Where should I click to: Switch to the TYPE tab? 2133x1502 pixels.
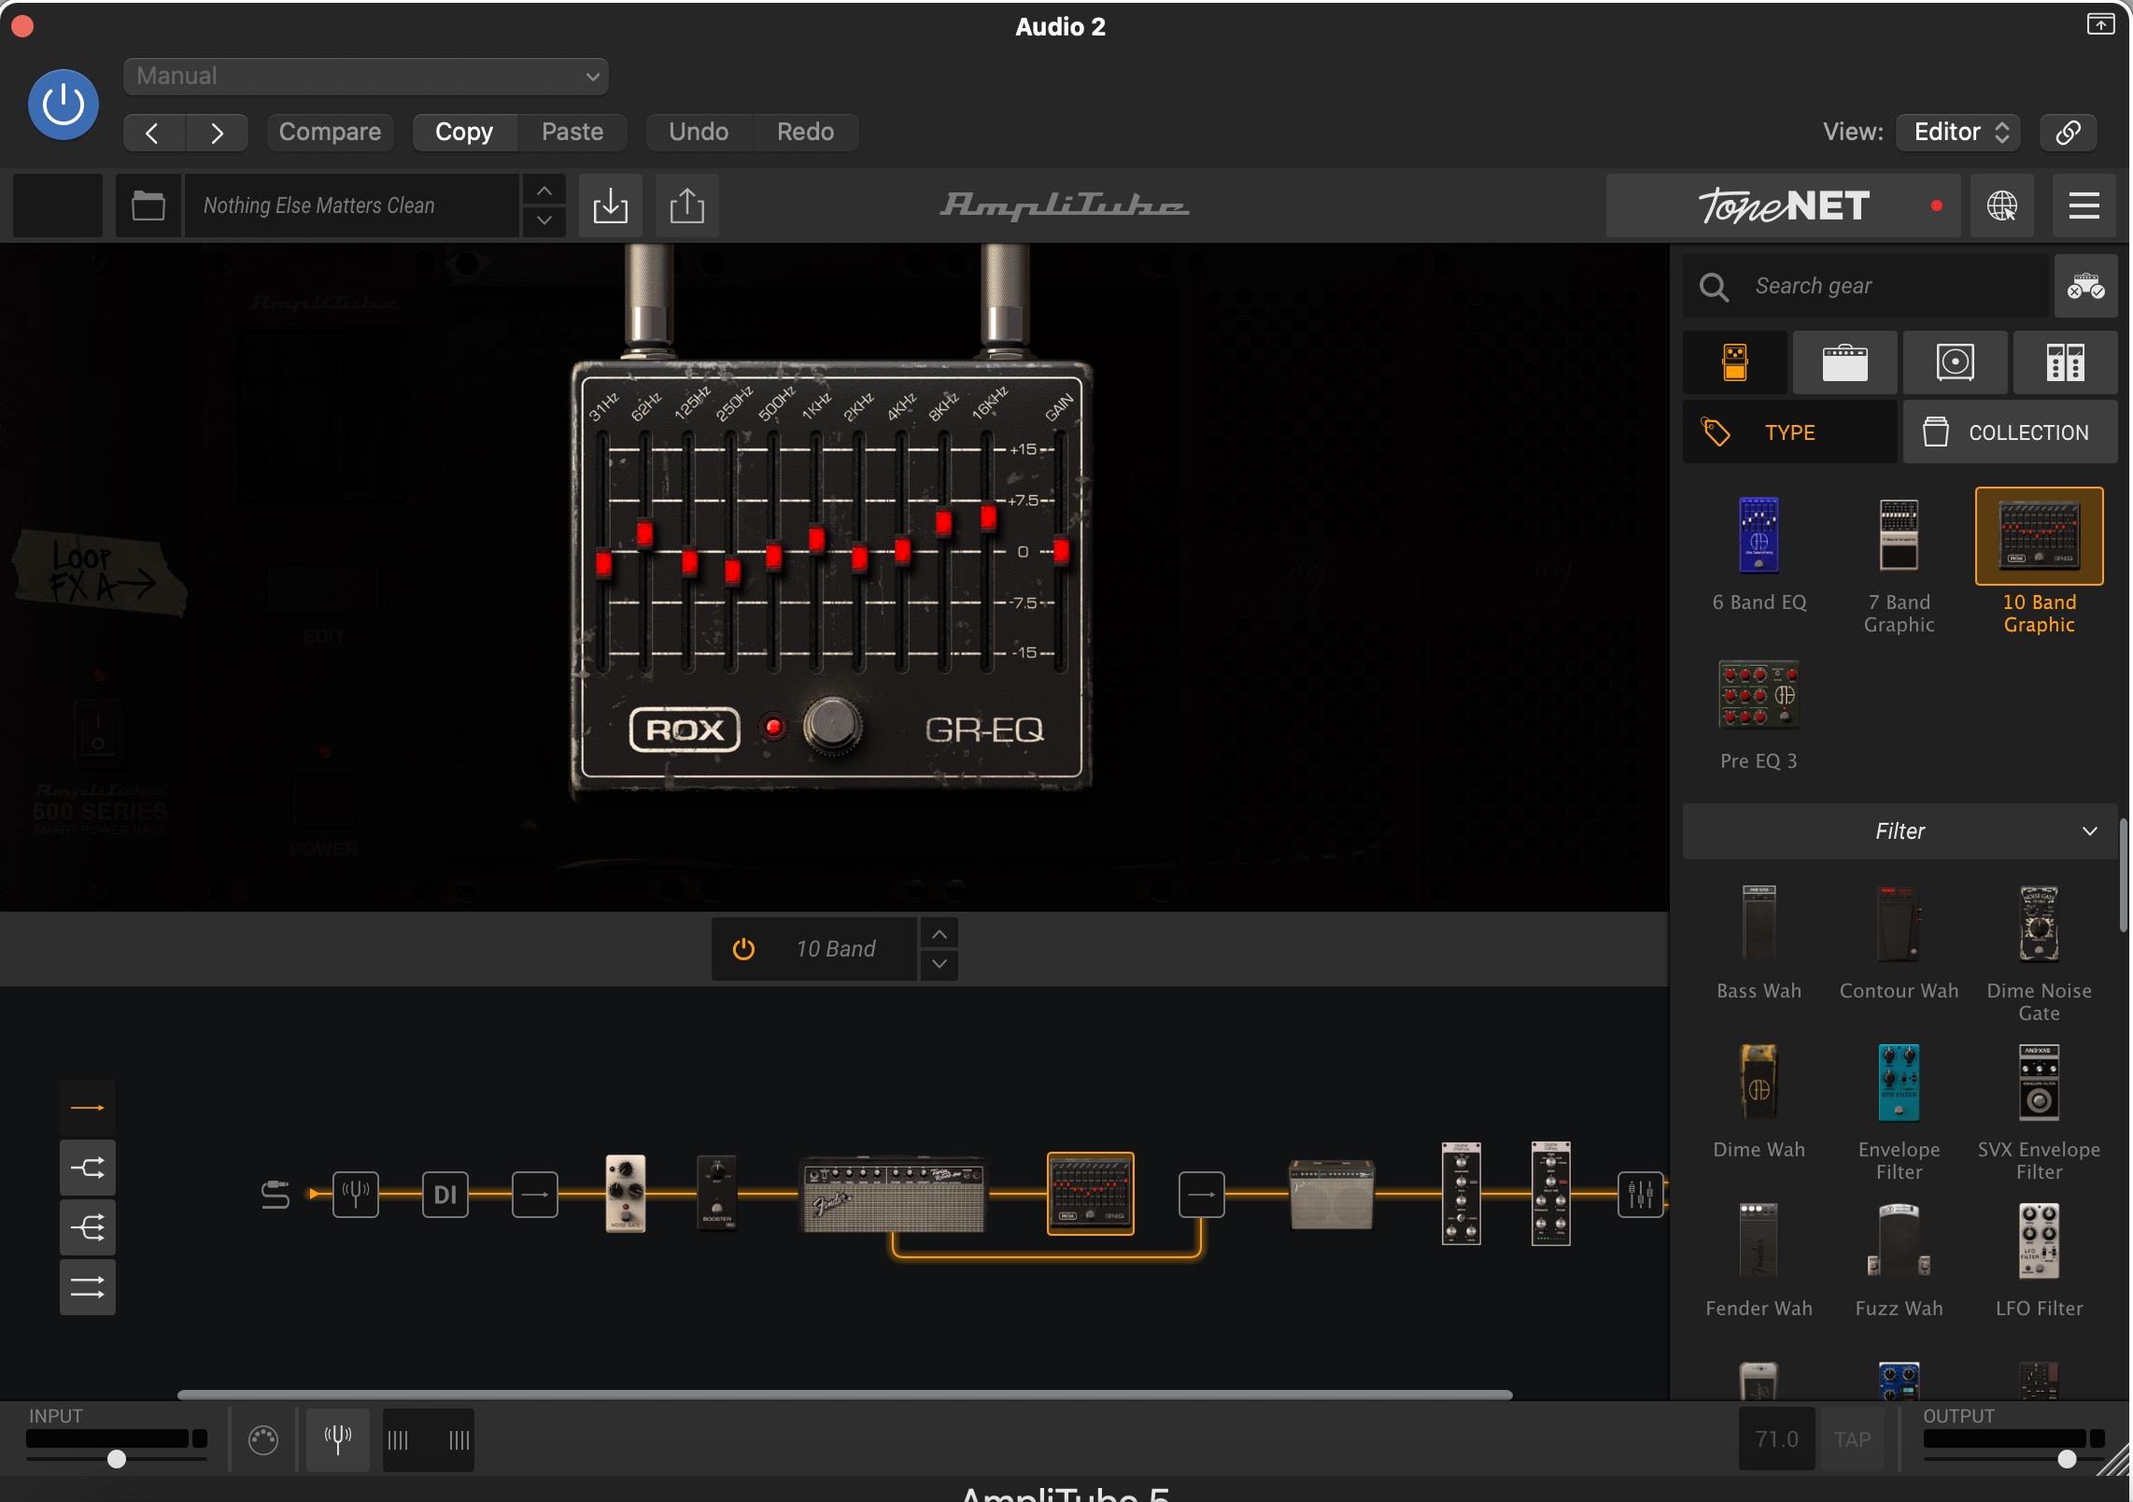(x=1789, y=432)
